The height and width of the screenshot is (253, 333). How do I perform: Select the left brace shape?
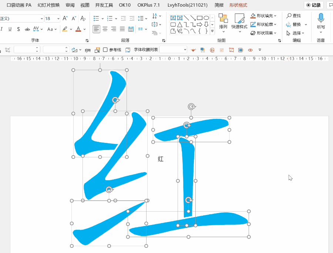point(199,31)
